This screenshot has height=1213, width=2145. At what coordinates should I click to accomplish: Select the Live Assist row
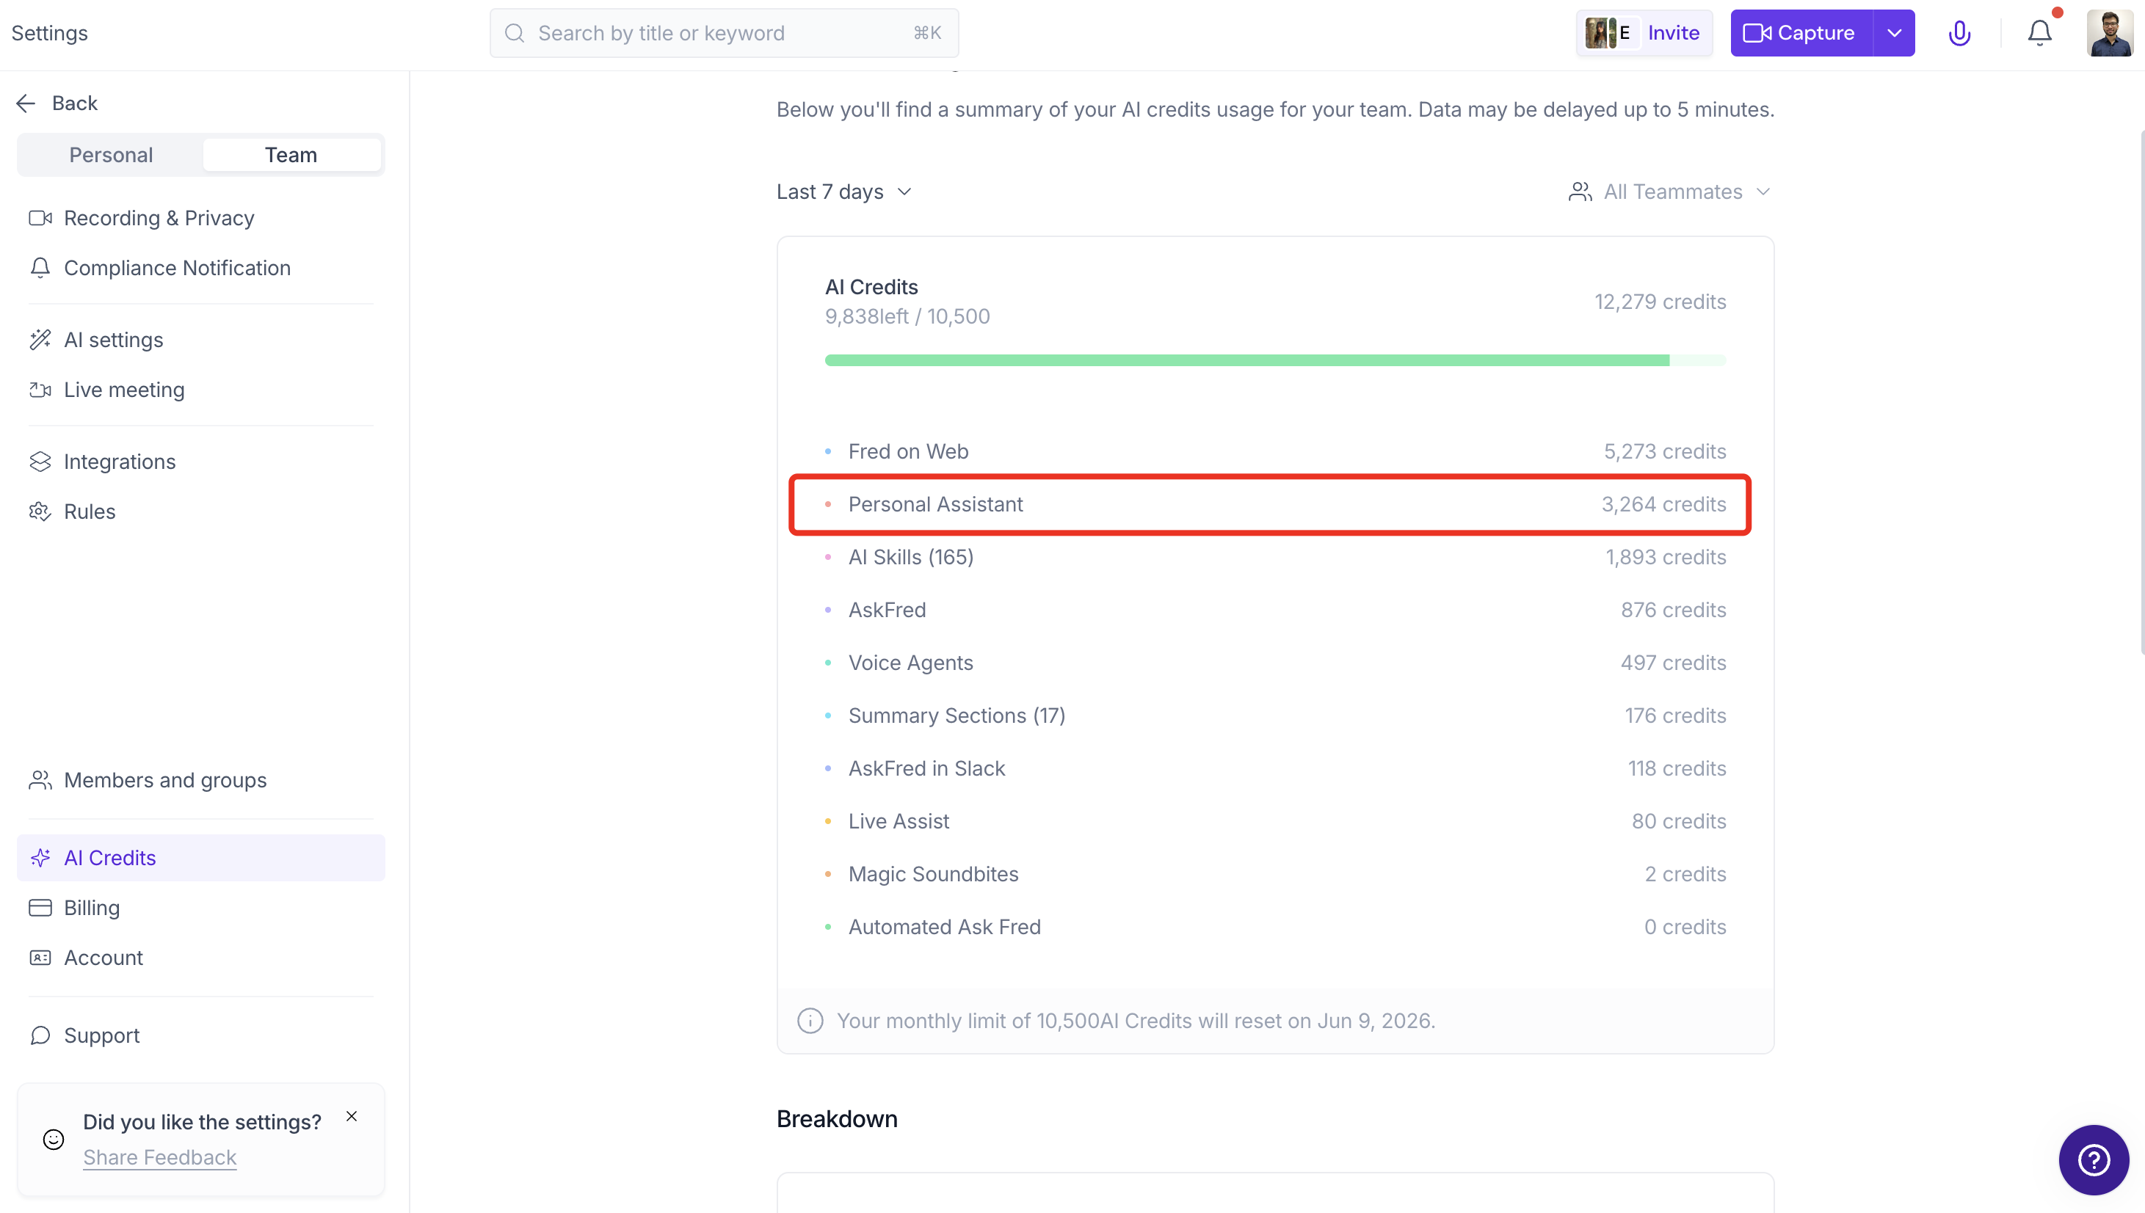pos(1275,821)
